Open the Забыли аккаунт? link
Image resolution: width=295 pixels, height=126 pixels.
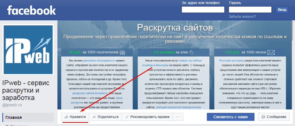coord(242,17)
